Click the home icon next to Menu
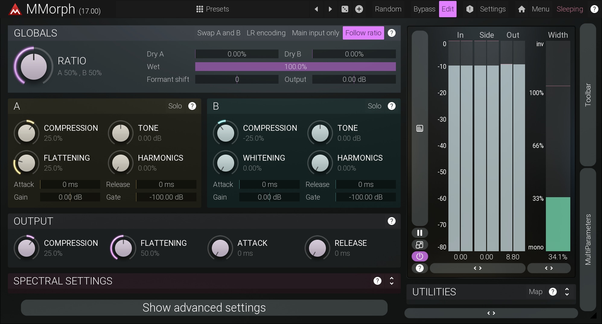The image size is (602, 324). (x=521, y=9)
